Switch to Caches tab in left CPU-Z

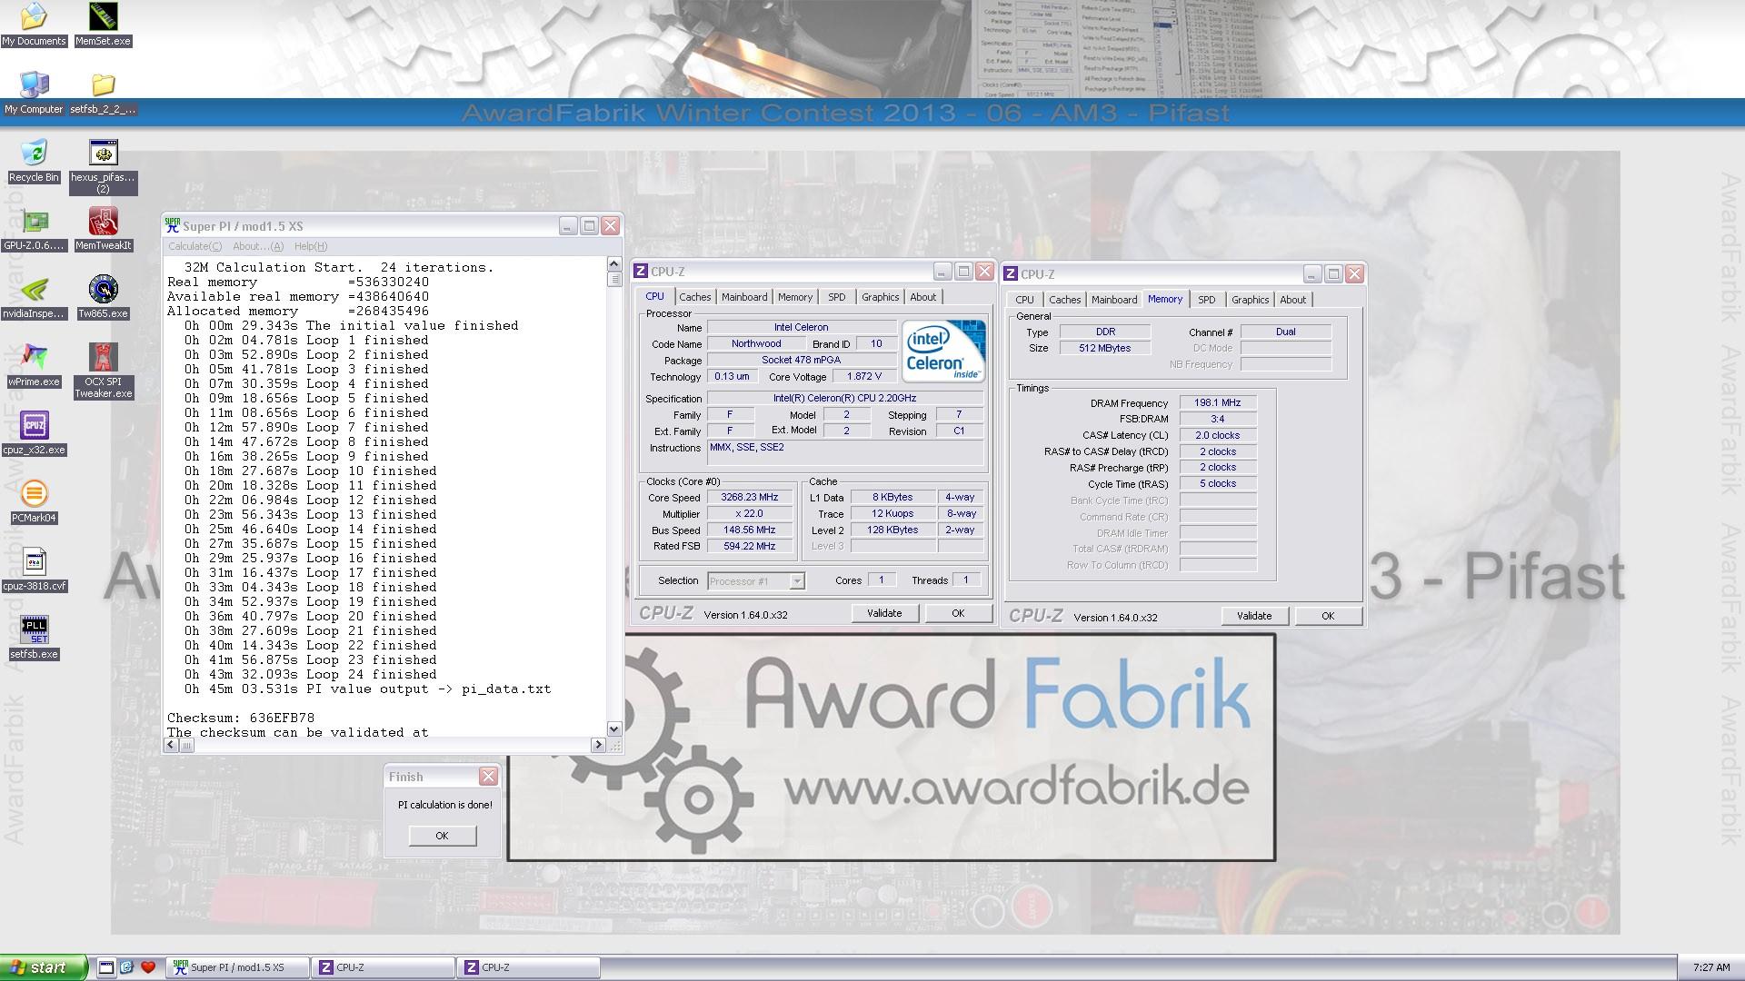coord(694,297)
